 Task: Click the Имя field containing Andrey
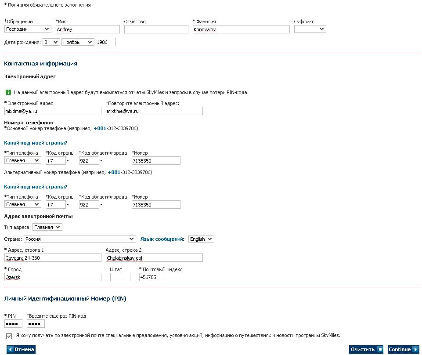(x=88, y=29)
